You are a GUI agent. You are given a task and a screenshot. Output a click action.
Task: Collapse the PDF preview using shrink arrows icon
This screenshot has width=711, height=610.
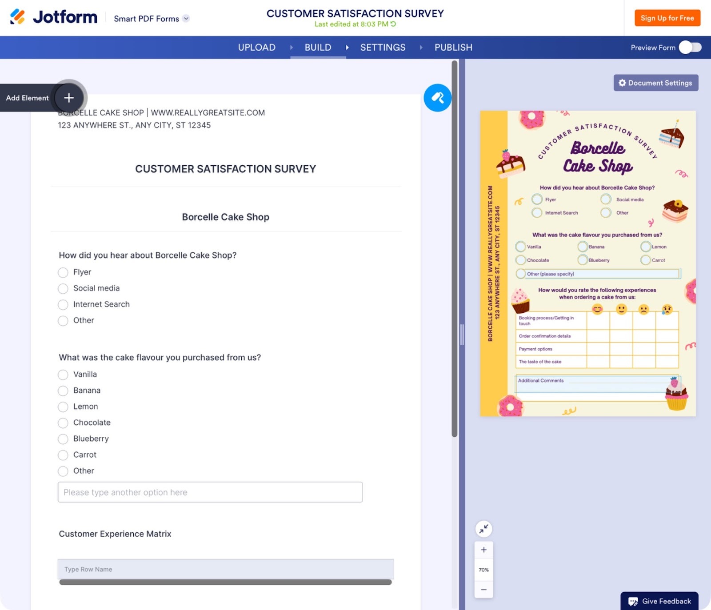483,529
